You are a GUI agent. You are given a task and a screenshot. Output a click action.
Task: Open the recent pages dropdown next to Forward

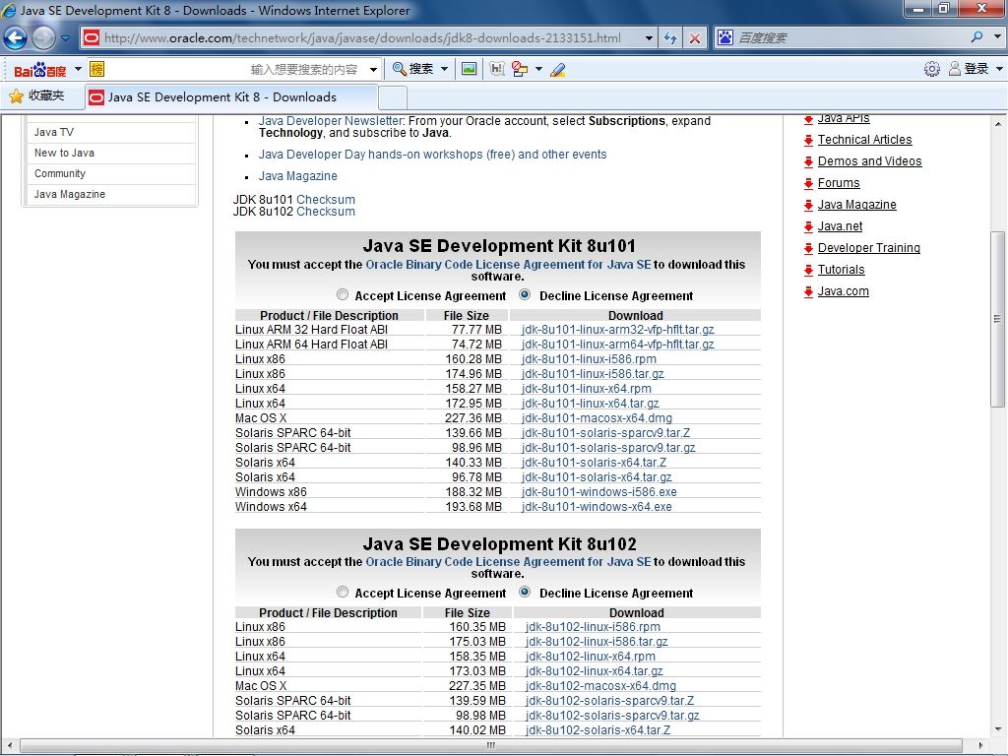pyautogui.click(x=66, y=38)
